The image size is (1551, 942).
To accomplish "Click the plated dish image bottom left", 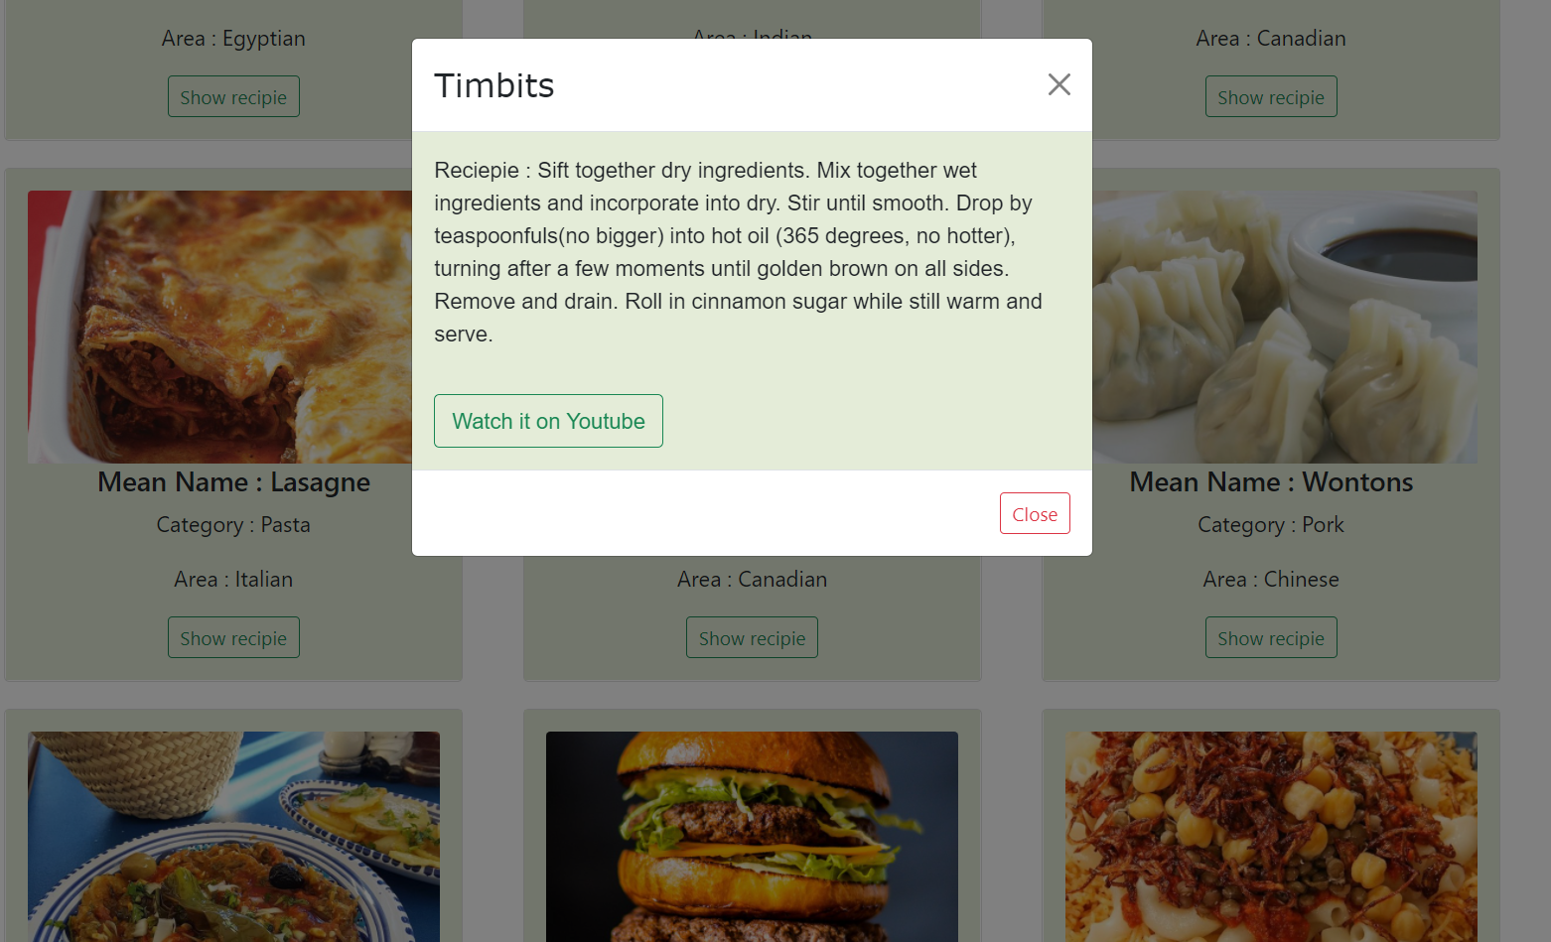I will coord(233,837).
